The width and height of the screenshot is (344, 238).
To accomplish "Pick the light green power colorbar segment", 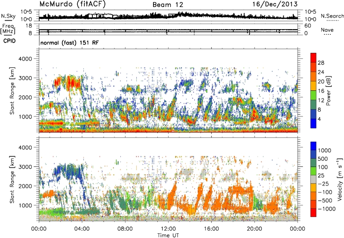I will [x=313, y=95].
